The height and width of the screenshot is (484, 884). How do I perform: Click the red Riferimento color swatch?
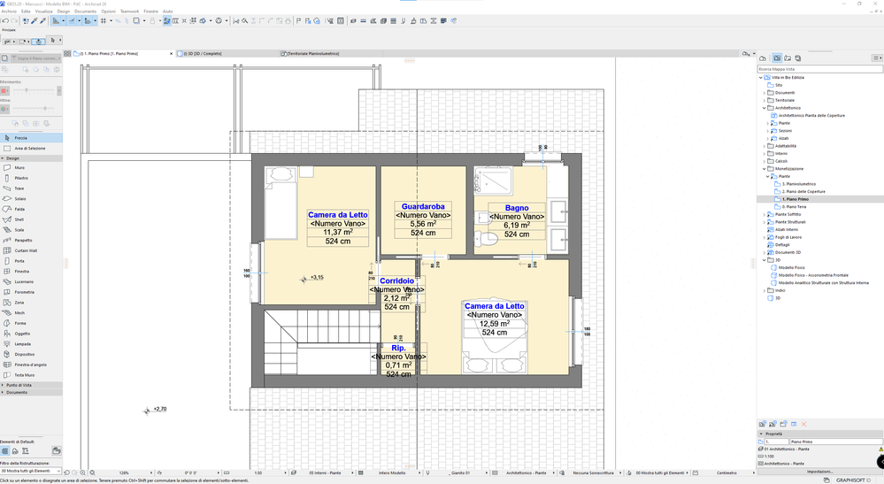(4, 91)
